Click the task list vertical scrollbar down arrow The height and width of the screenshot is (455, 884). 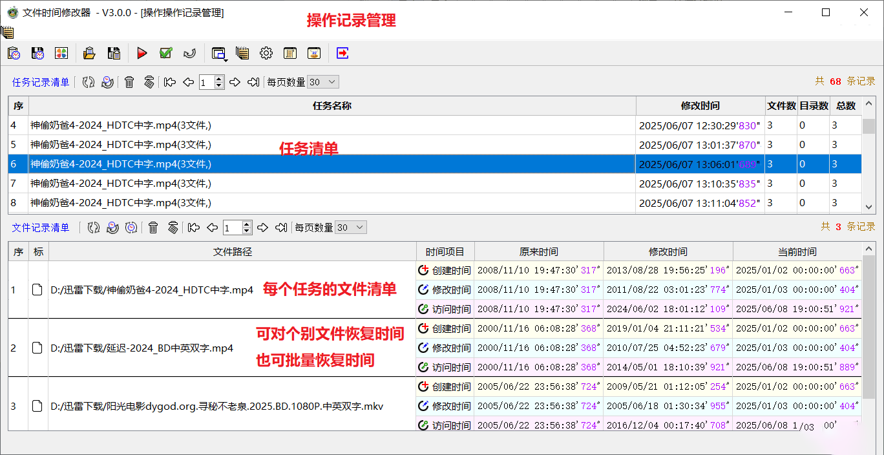[869, 207]
